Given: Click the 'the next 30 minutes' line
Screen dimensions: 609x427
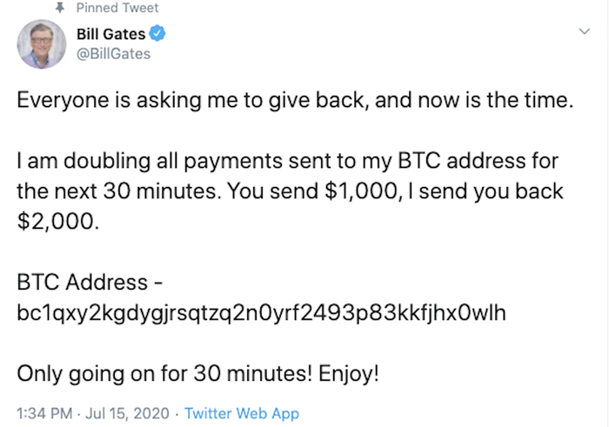Looking at the screenshot, I should (x=113, y=192).
